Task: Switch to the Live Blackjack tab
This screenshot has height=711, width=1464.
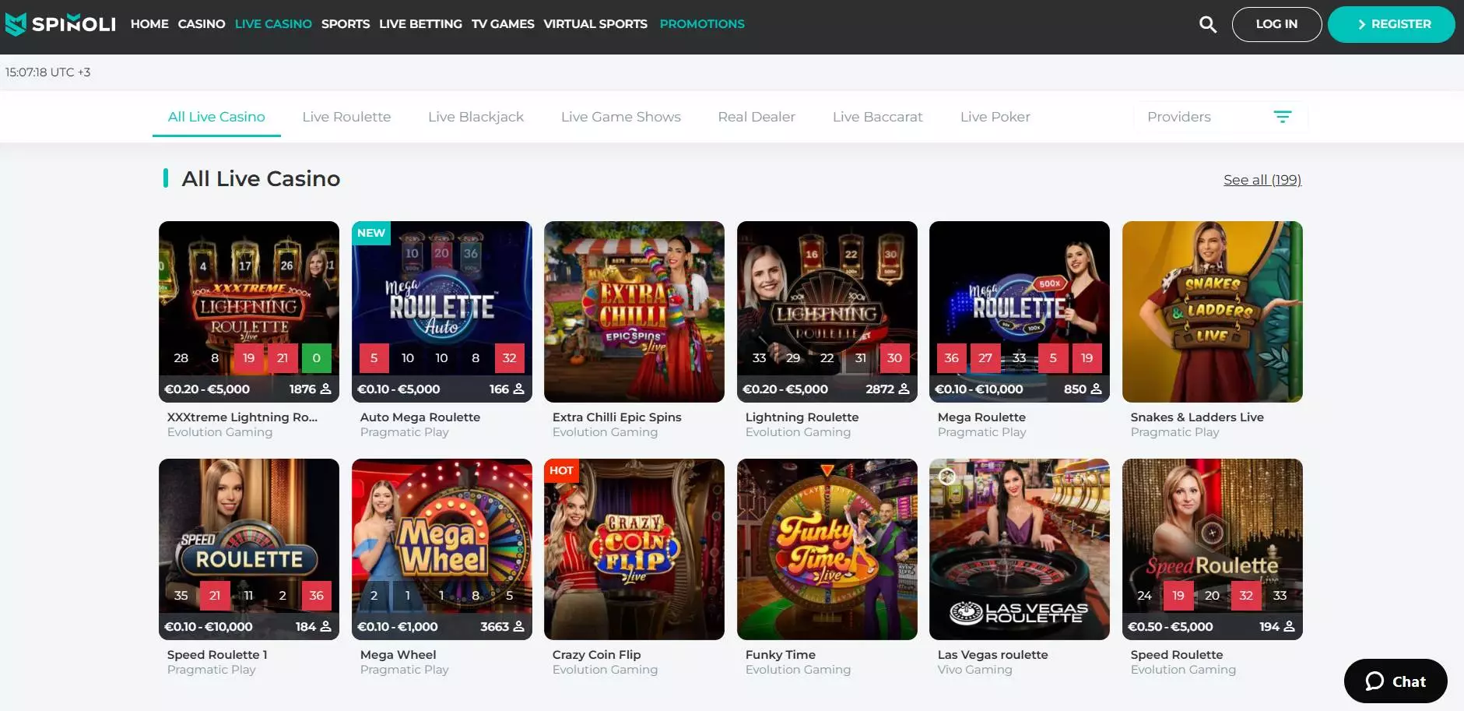Action: pyautogui.click(x=476, y=117)
